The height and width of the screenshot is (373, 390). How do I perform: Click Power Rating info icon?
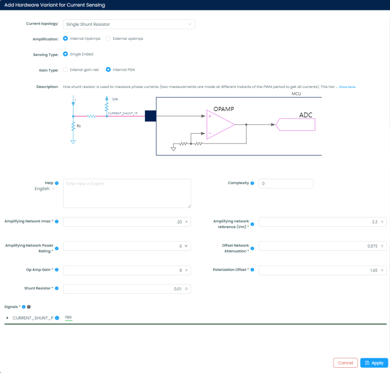(x=57, y=248)
